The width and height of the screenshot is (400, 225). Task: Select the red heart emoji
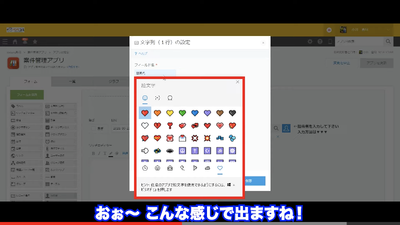145,113
